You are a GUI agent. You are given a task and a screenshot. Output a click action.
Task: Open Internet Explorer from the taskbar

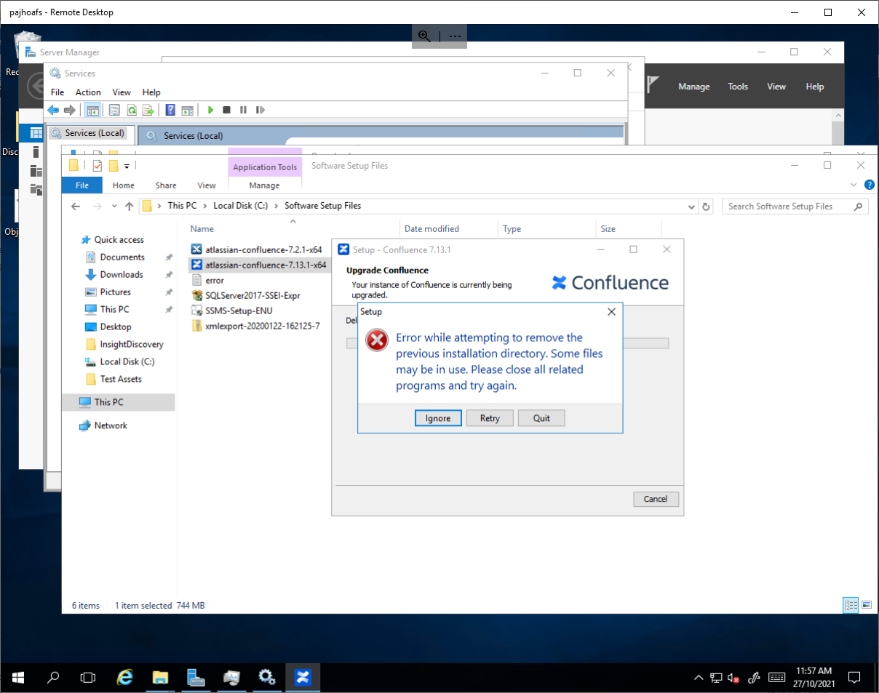pyautogui.click(x=125, y=678)
